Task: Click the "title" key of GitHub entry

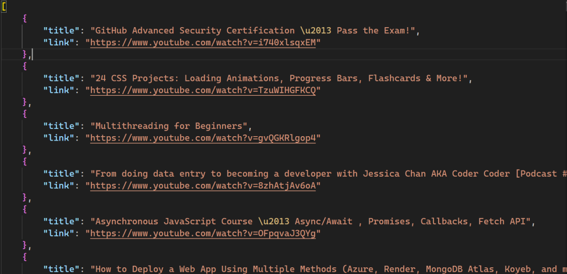Action: 61,31
